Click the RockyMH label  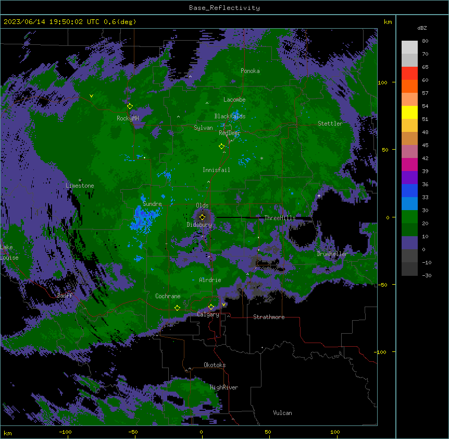tap(128, 118)
